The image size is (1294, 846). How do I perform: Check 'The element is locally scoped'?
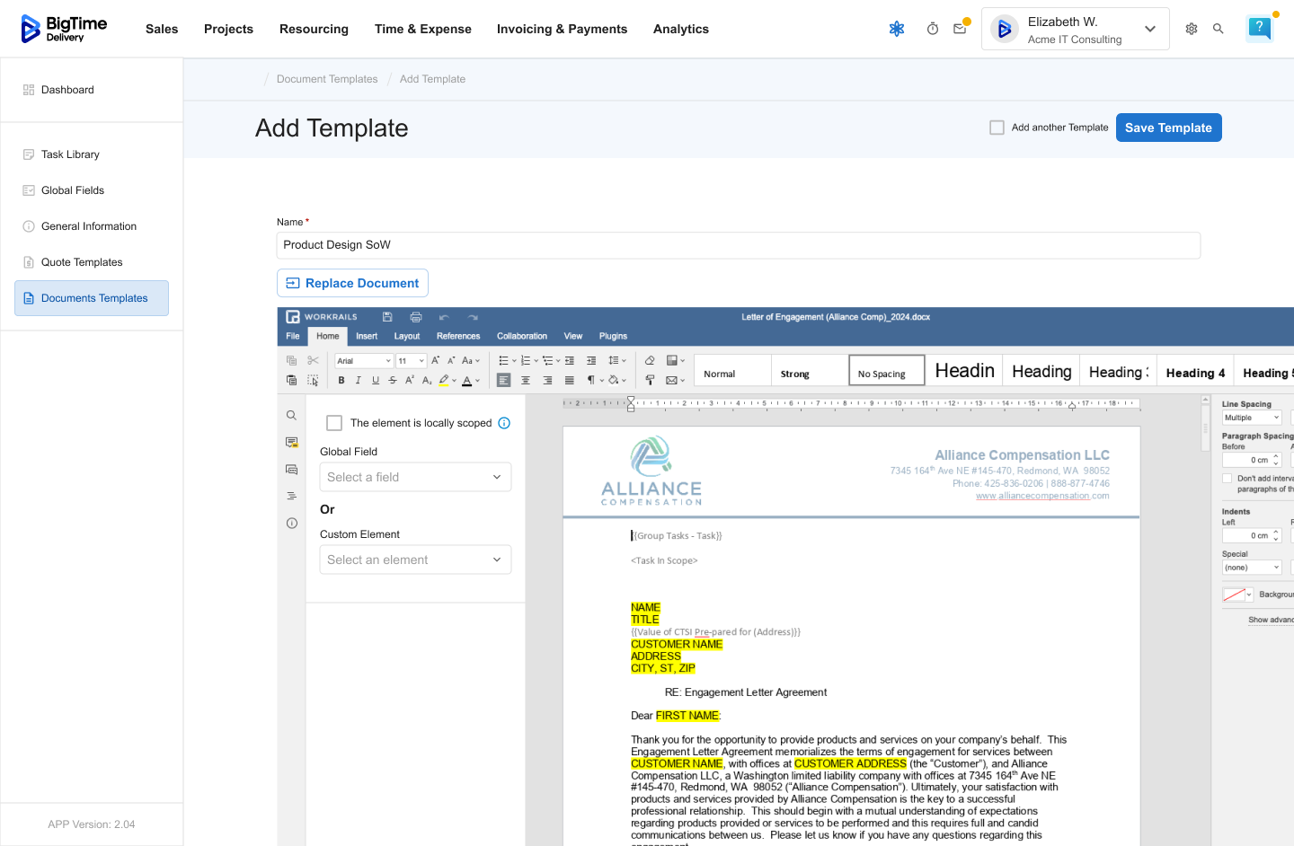pyautogui.click(x=334, y=423)
